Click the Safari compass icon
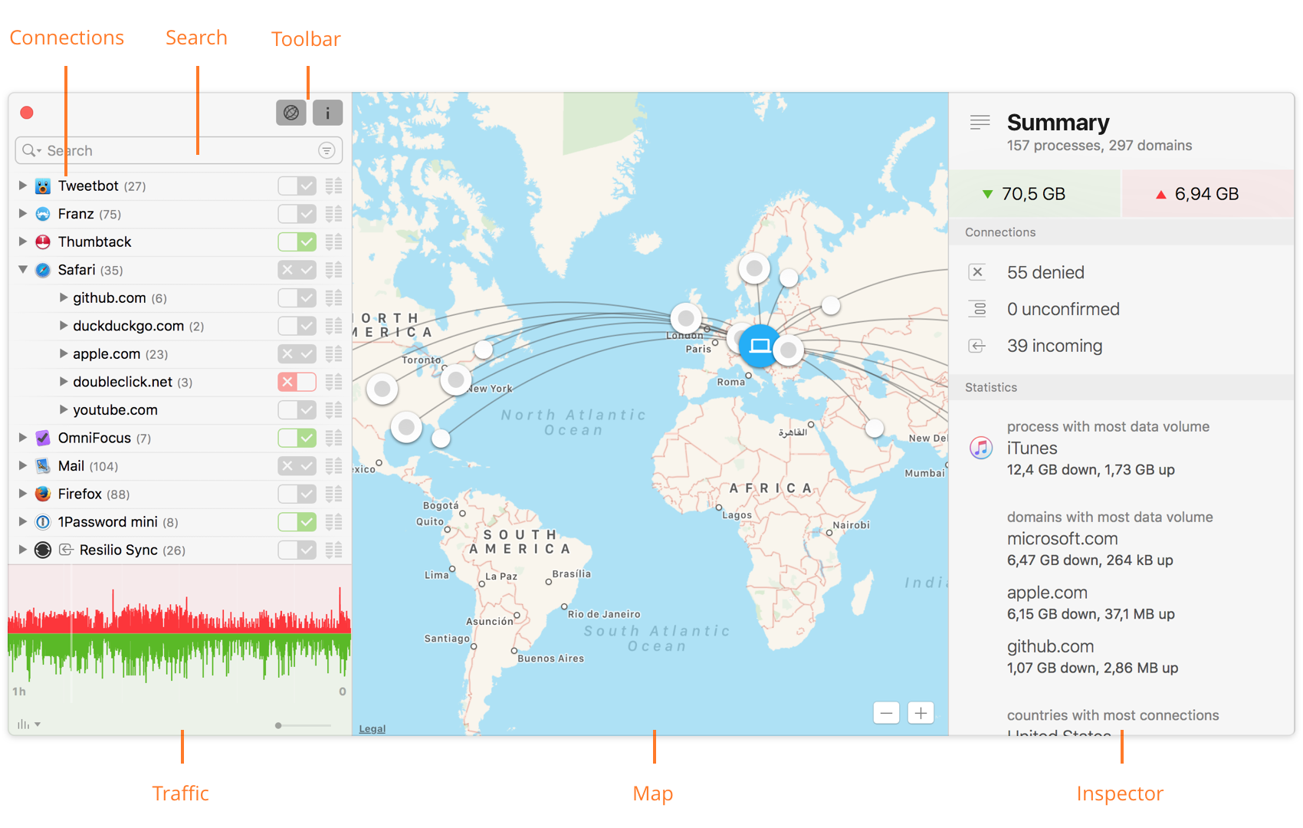The image size is (1303, 828). click(43, 270)
